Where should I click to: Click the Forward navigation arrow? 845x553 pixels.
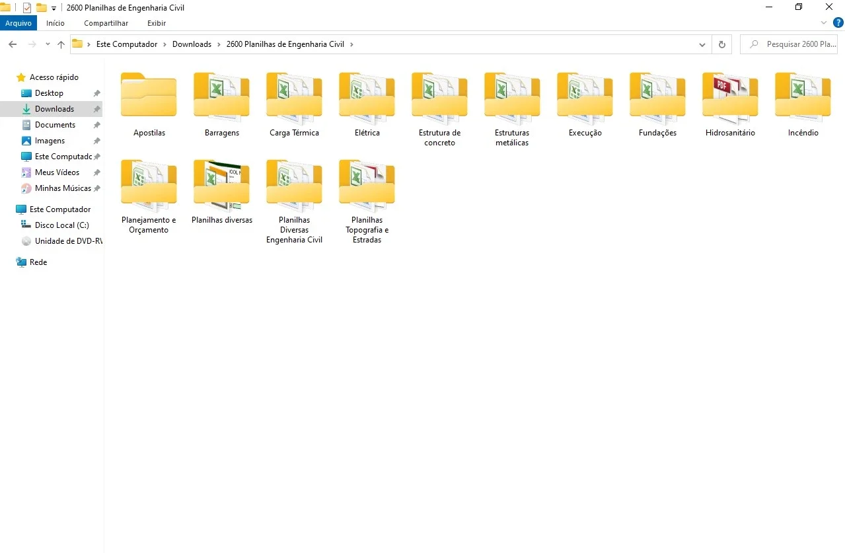click(32, 44)
